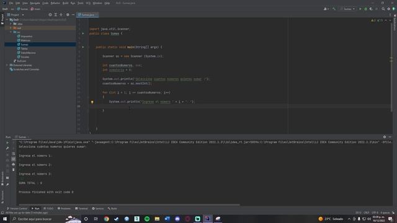The width and height of the screenshot is (397, 223).
Task: Open the Terminal tool window
Action: point(81,209)
